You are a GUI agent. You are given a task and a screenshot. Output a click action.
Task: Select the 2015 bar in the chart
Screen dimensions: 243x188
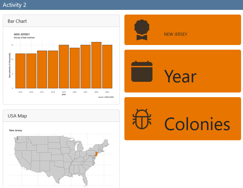pyautogui.click(x=20, y=71)
